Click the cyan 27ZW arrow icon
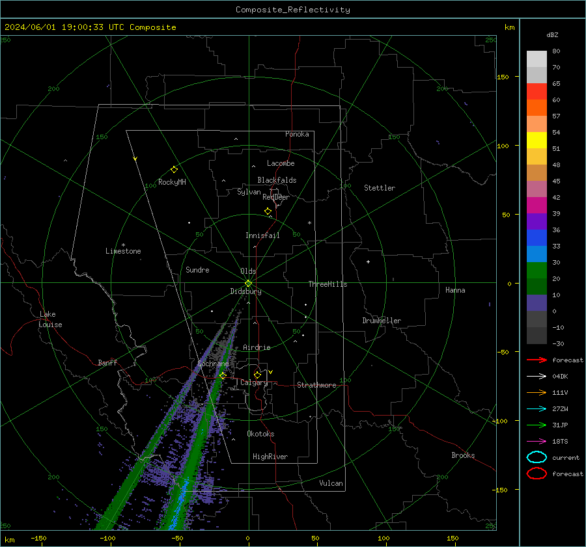The width and height of the screenshot is (586, 547). (x=537, y=409)
